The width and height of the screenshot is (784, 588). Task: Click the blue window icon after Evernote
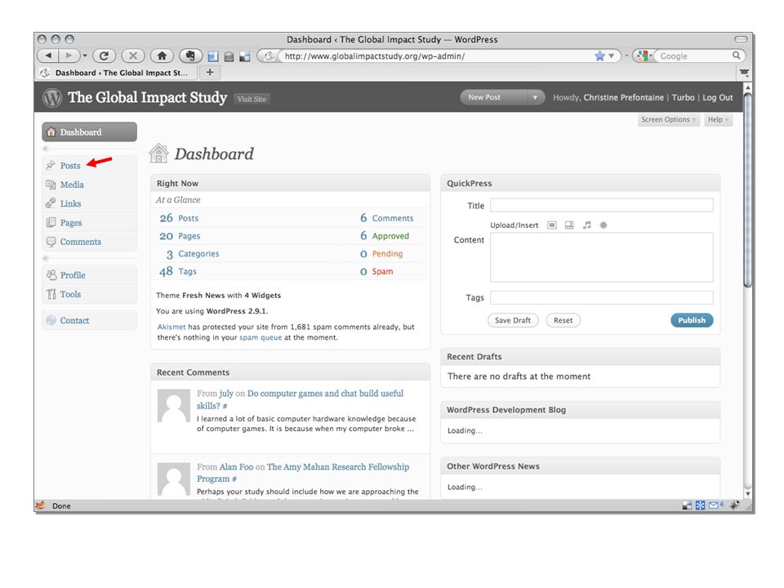click(x=213, y=56)
